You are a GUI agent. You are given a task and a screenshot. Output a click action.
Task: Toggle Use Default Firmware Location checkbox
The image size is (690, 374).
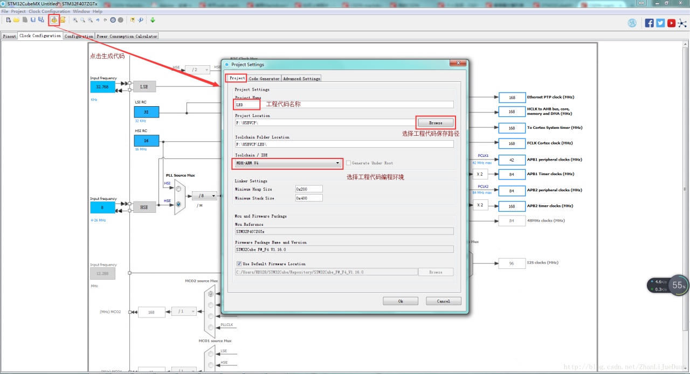(239, 264)
